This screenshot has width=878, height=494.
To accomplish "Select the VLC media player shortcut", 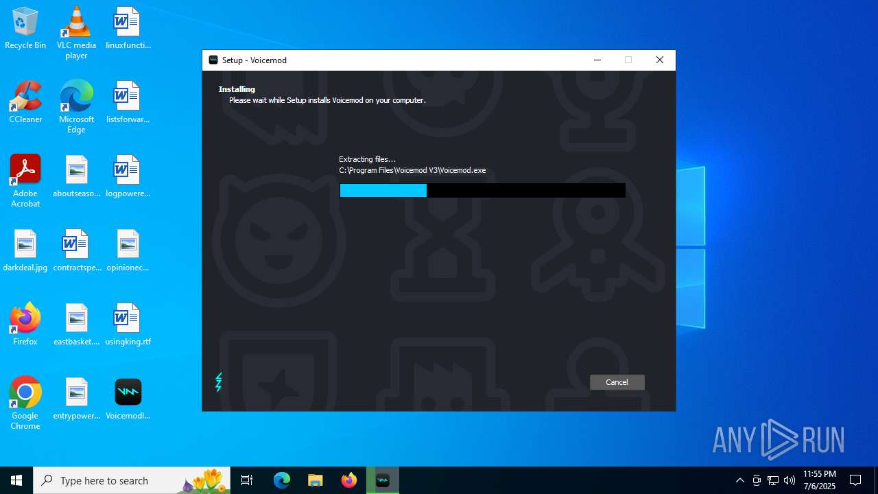I will click(76, 33).
